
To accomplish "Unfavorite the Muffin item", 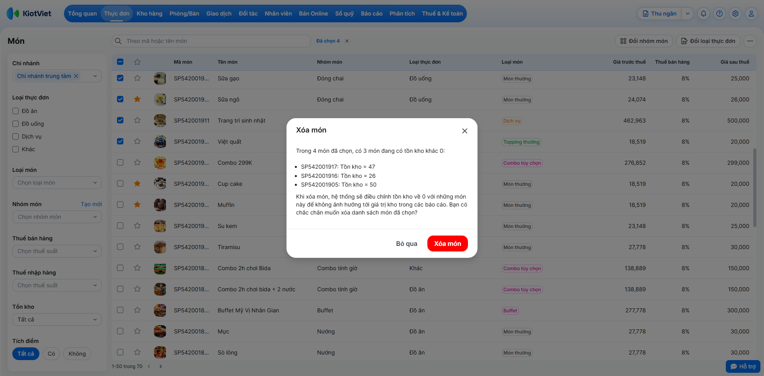I will click(137, 205).
